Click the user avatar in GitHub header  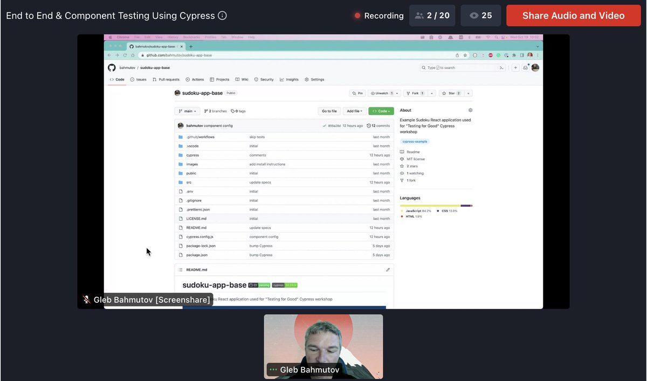point(535,67)
